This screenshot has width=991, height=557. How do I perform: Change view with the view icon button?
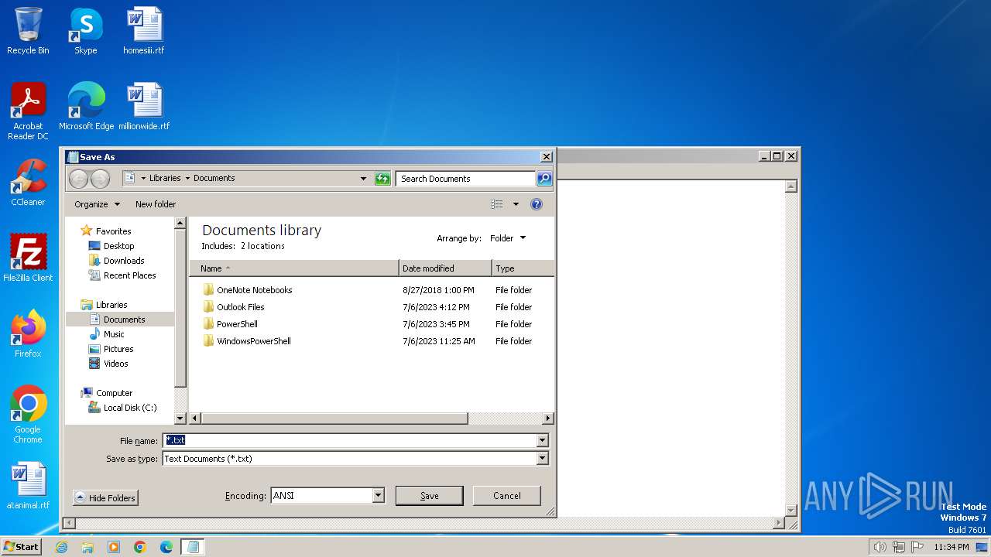pyautogui.click(x=497, y=204)
